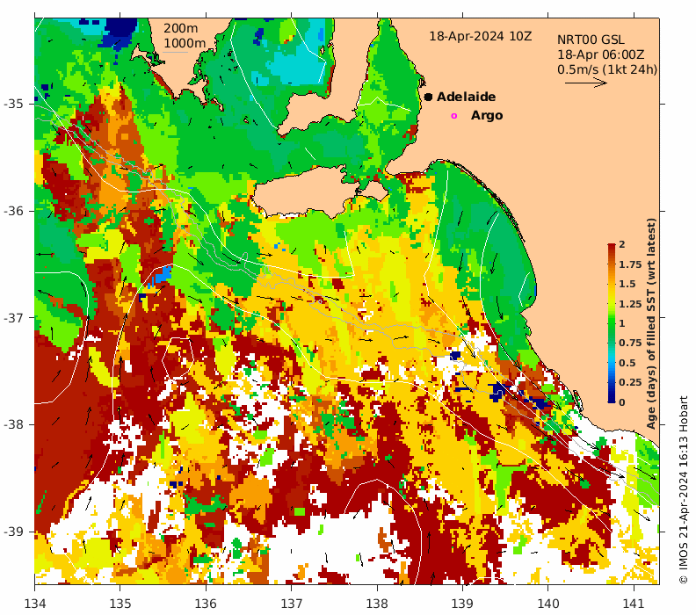Select the 'Argo' legend label
Viewport: 696px width, 615px height.
coord(487,115)
